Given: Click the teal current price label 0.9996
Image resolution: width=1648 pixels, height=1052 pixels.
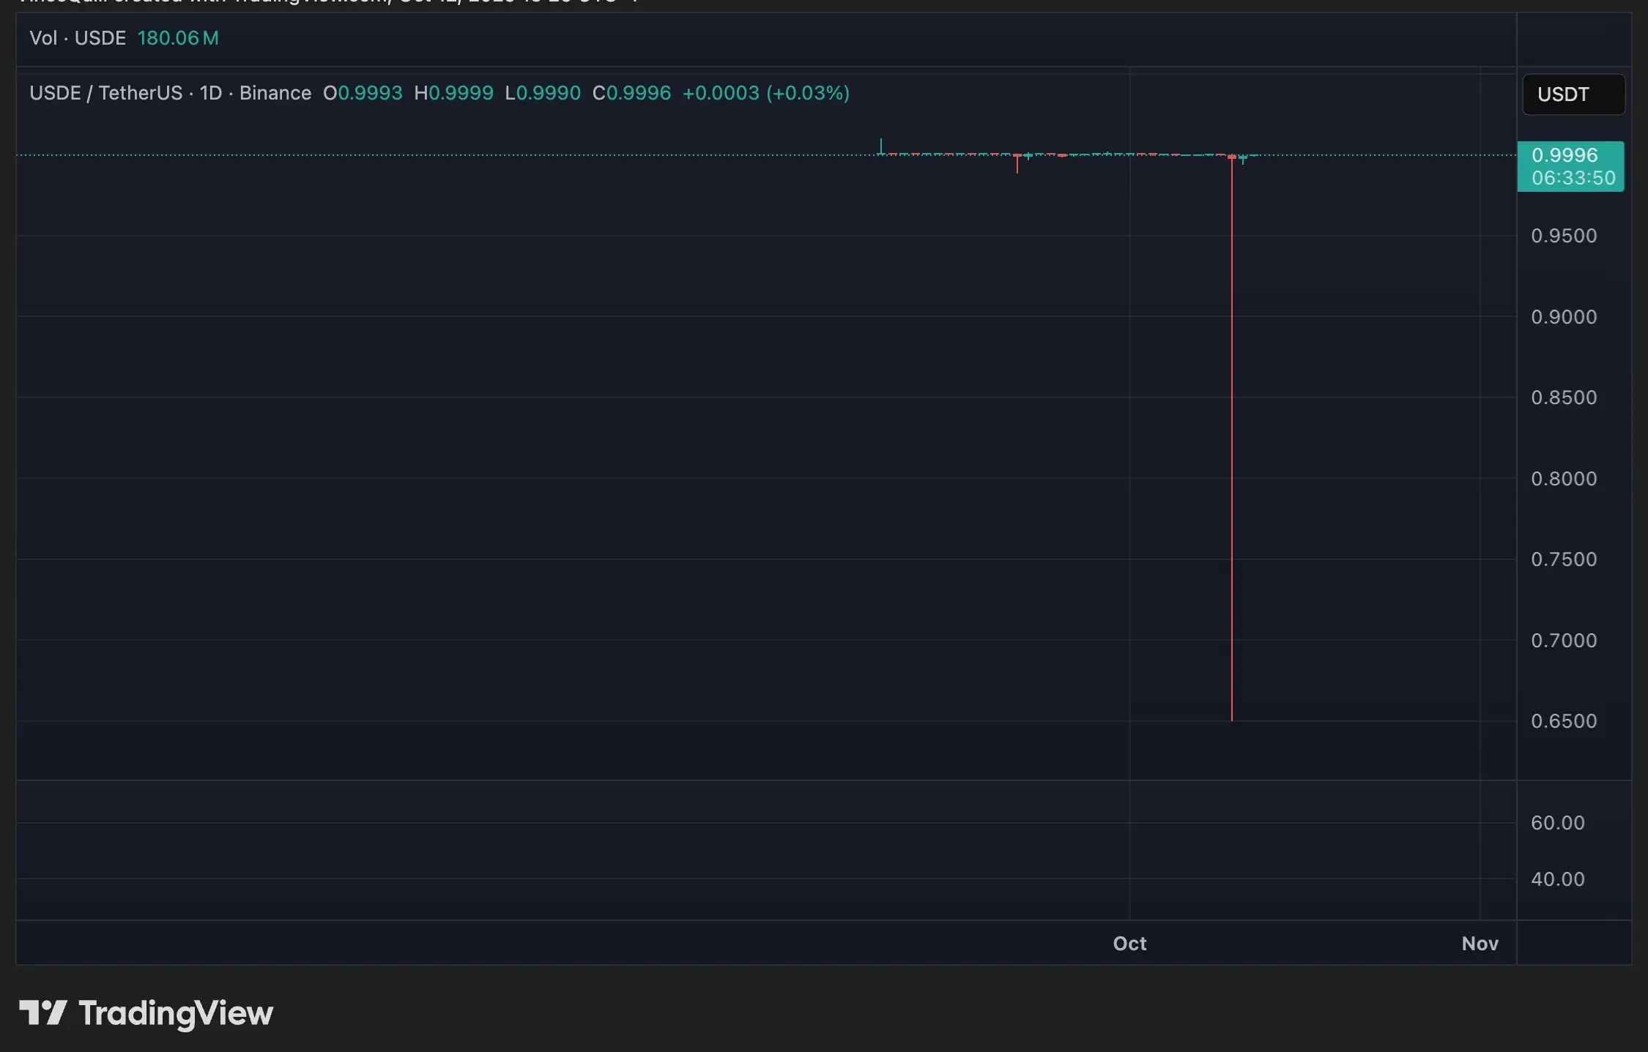Looking at the screenshot, I should coord(1572,154).
